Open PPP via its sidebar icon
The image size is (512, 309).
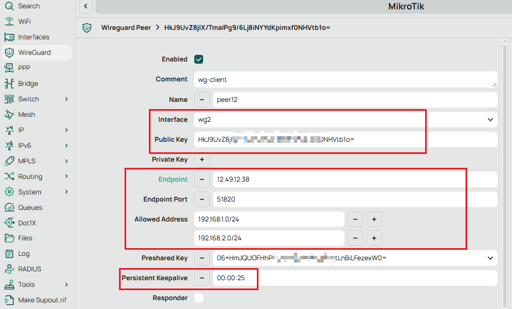[9, 68]
